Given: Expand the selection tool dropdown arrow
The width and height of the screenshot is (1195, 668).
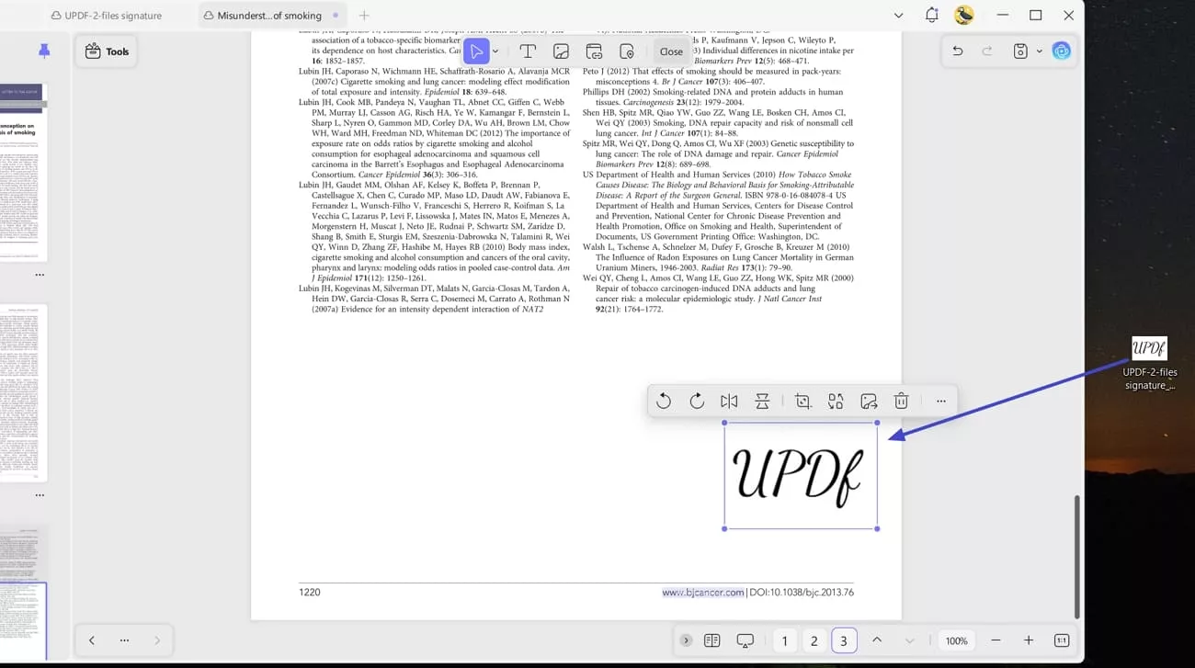Looking at the screenshot, I should tap(495, 51).
